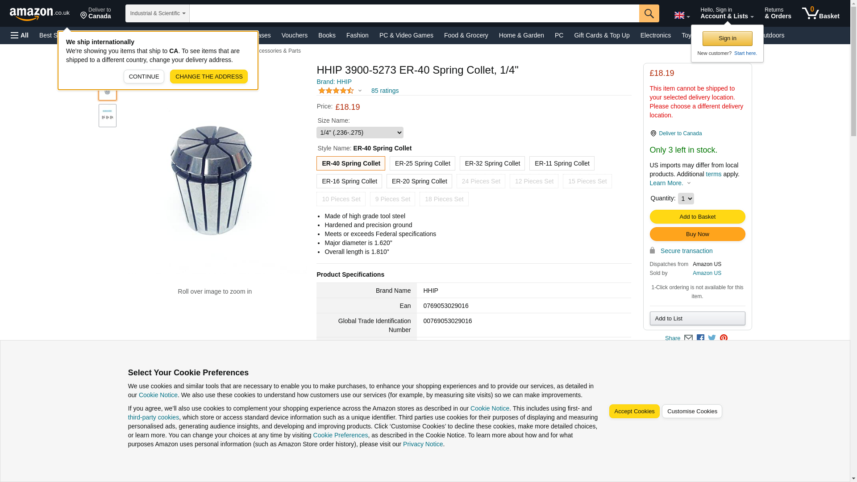Share the product on Facebook
Image resolution: width=857 pixels, height=482 pixels.
700,338
